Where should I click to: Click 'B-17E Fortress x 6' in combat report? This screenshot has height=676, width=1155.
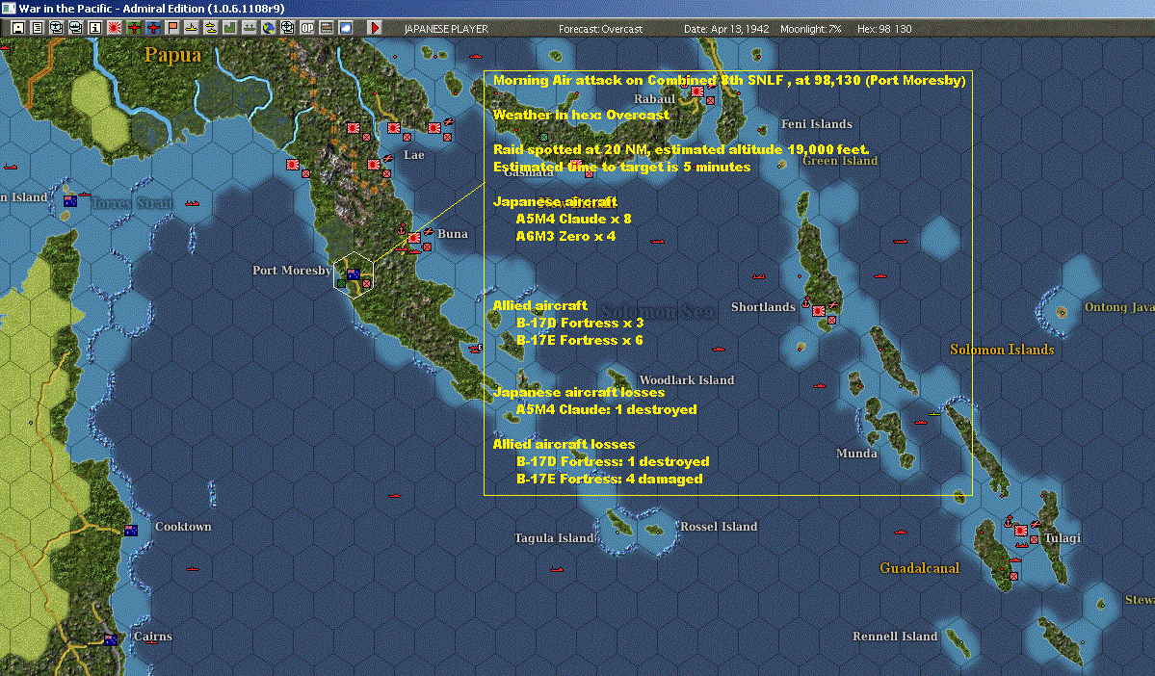[580, 340]
